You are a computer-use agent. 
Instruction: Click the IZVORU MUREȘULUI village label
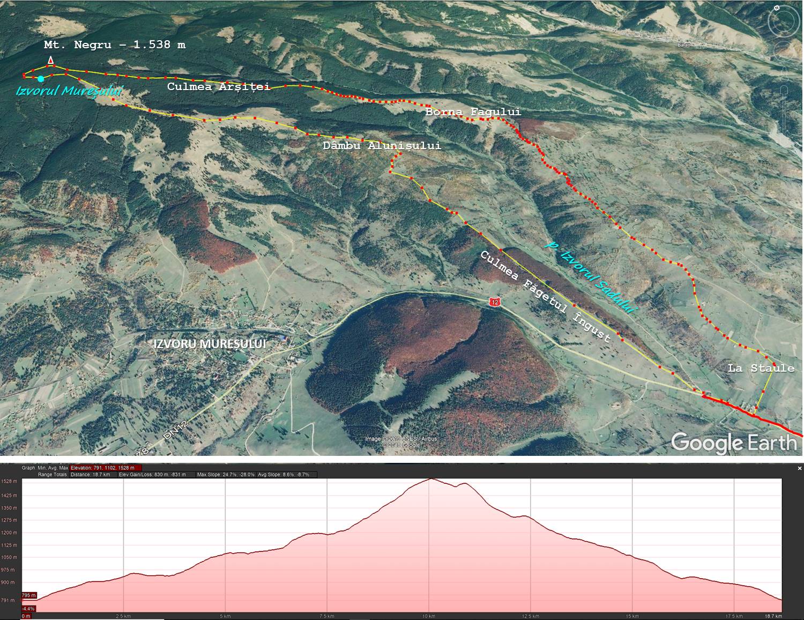(210, 344)
